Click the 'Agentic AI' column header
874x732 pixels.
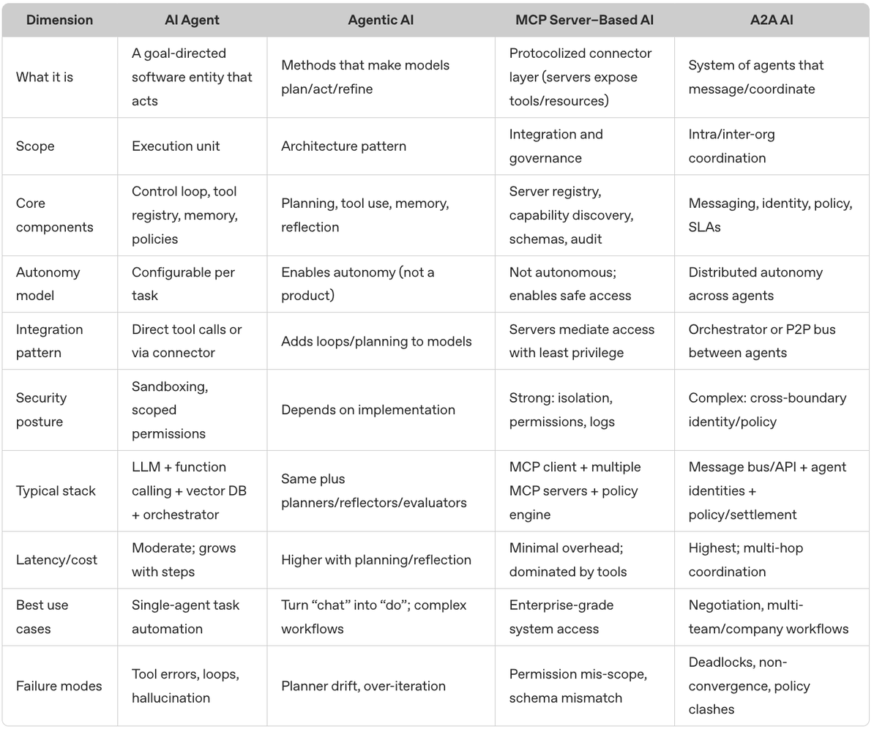(381, 20)
